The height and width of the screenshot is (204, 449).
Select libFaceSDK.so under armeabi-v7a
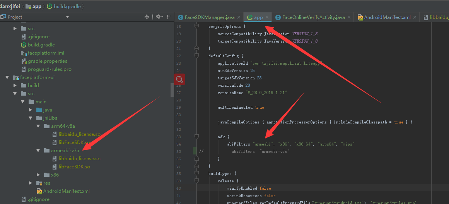[74, 167]
